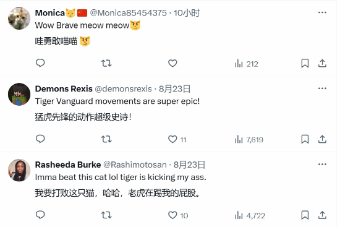Bookmark Demons Rexis's tweet
Image resolution: width=340 pixels, height=227 pixels.
pyautogui.click(x=305, y=139)
